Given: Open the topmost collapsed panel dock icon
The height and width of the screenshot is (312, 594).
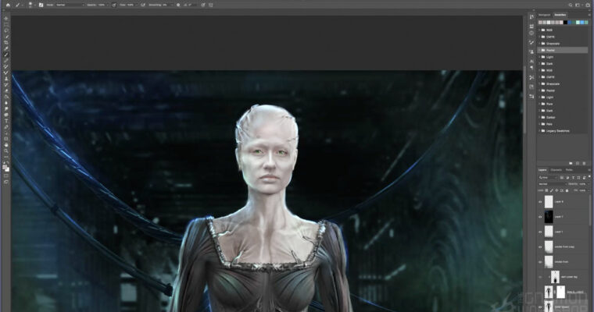Looking at the screenshot, I should pos(531,17).
